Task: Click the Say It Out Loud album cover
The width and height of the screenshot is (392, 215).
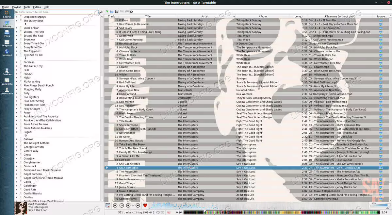Action: click(21, 208)
